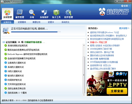Viewport: 132px width, 104px height.
Task: Click the scrollbar down arrow in results list
Action: pyautogui.click(x=84, y=95)
